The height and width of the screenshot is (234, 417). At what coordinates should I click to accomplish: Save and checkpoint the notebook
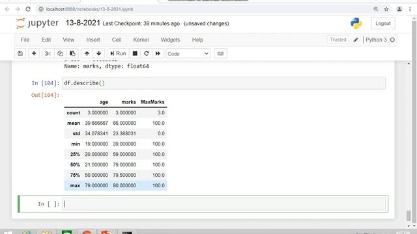point(20,53)
